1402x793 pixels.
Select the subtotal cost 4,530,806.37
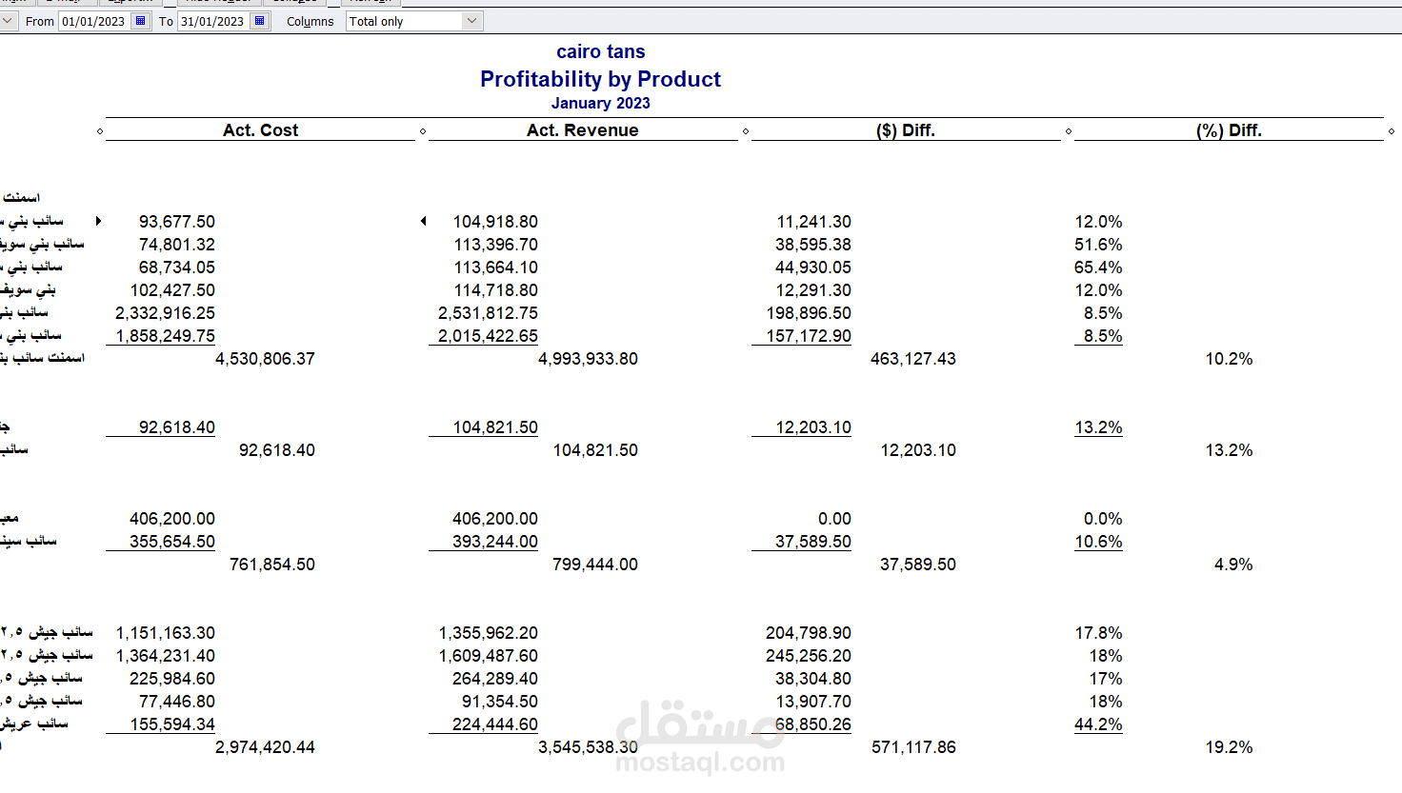pyautogui.click(x=265, y=359)
